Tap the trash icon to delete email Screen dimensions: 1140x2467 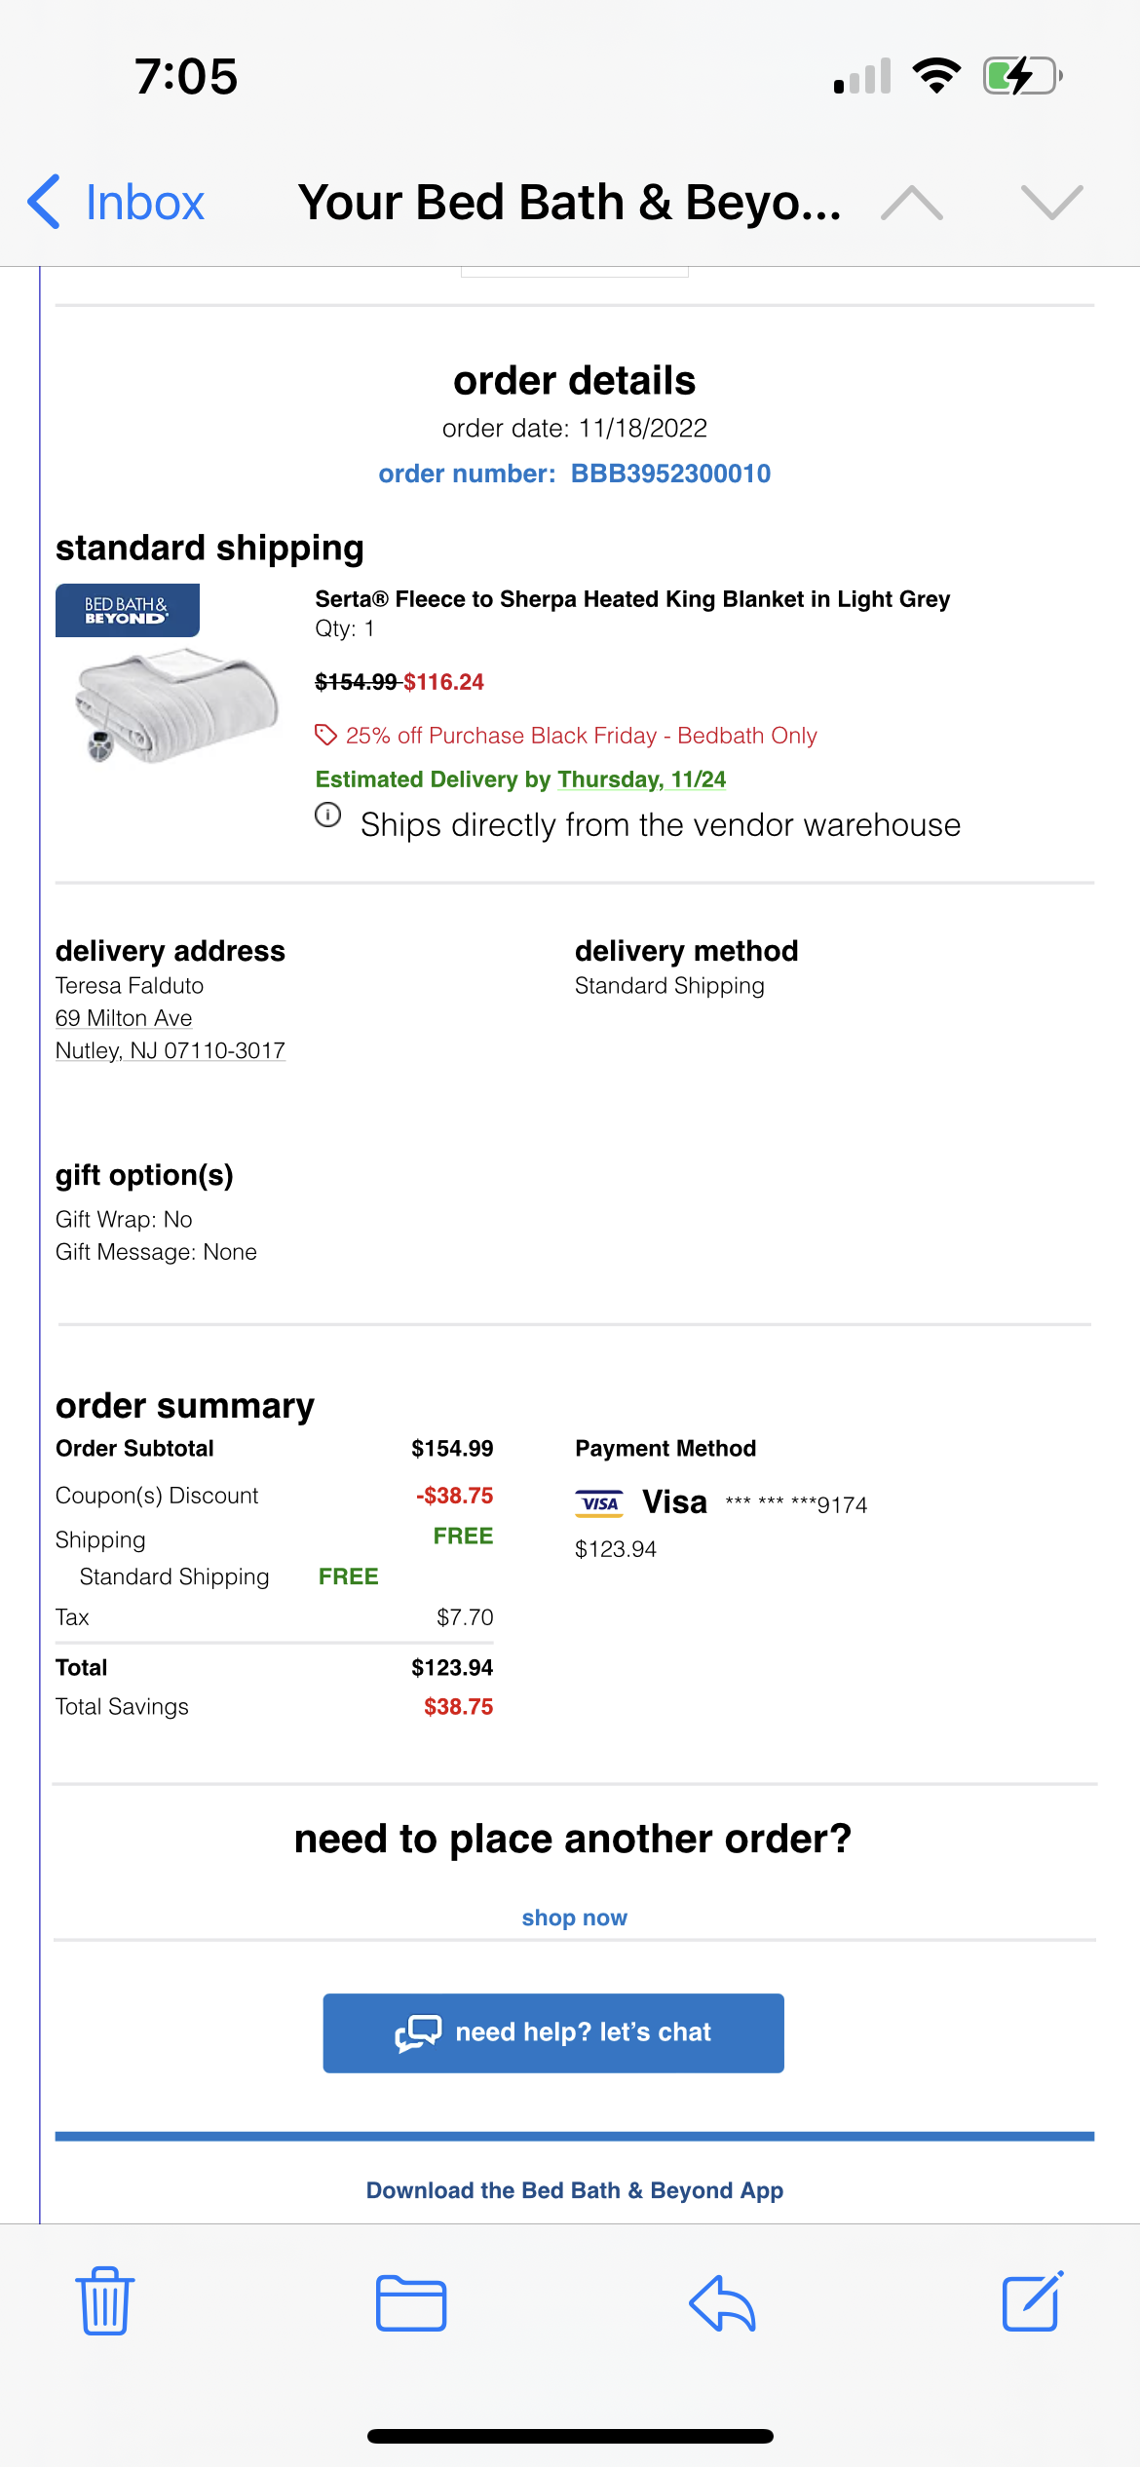pyautogui.click(x=104, y=2301)
